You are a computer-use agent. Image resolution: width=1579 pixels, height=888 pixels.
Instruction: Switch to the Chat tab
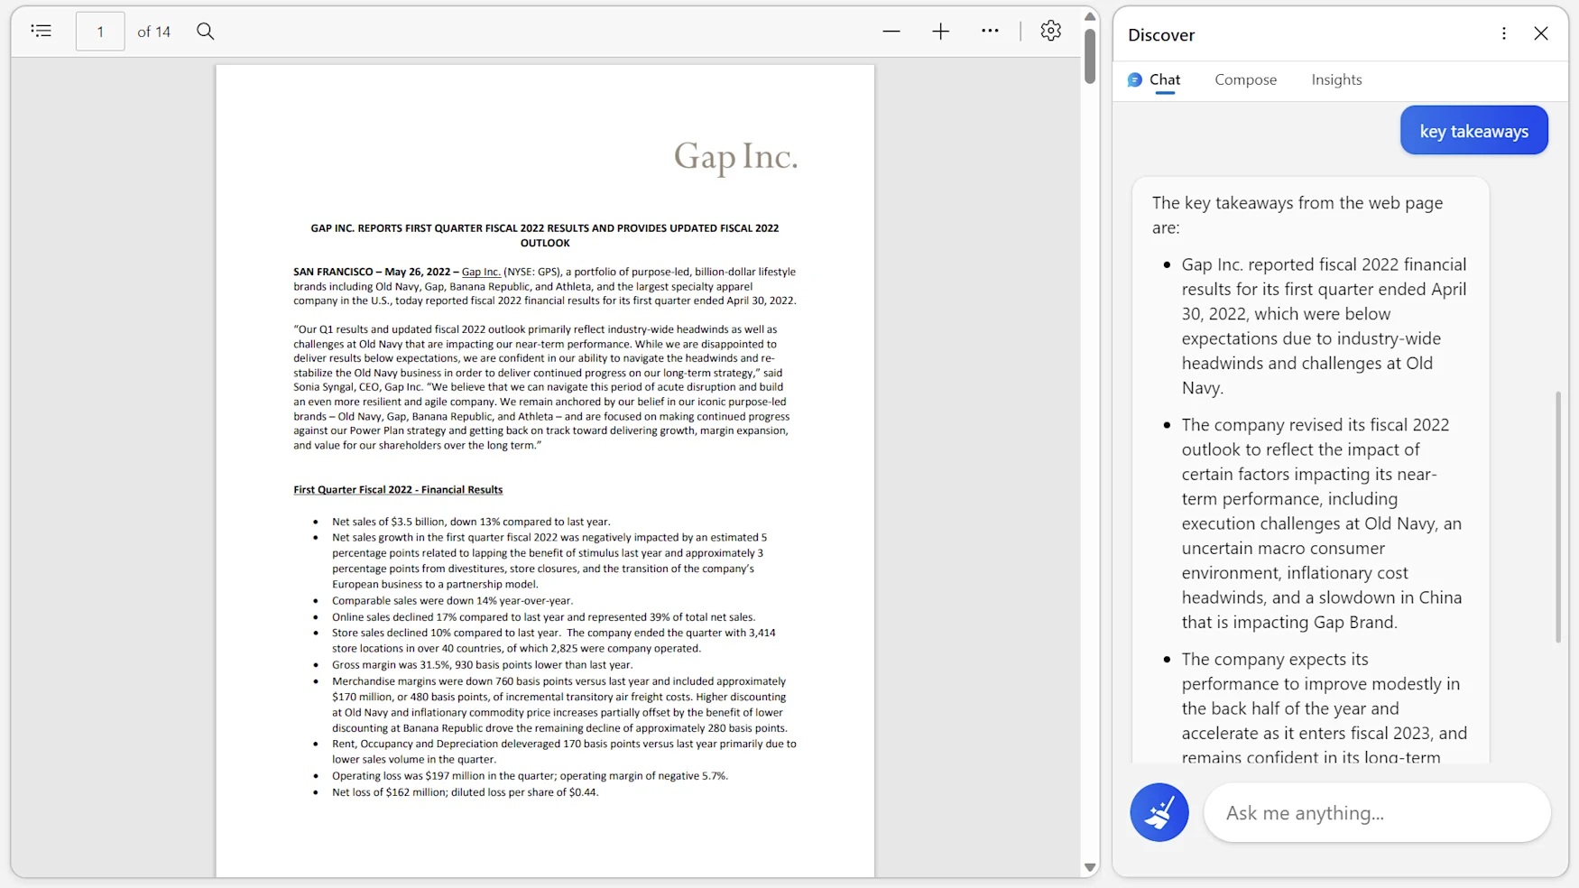1164,79
